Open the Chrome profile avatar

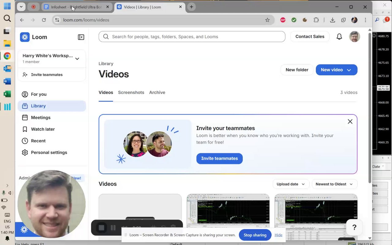tap(354, 20)
